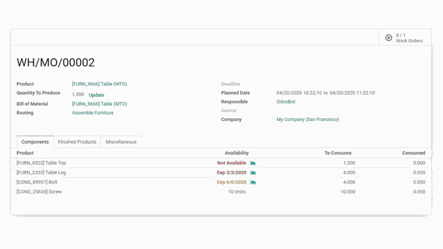Click the 4.000 to consume value for Bolt
This screenshot has width=443, height=249.
tap(349, 182)
